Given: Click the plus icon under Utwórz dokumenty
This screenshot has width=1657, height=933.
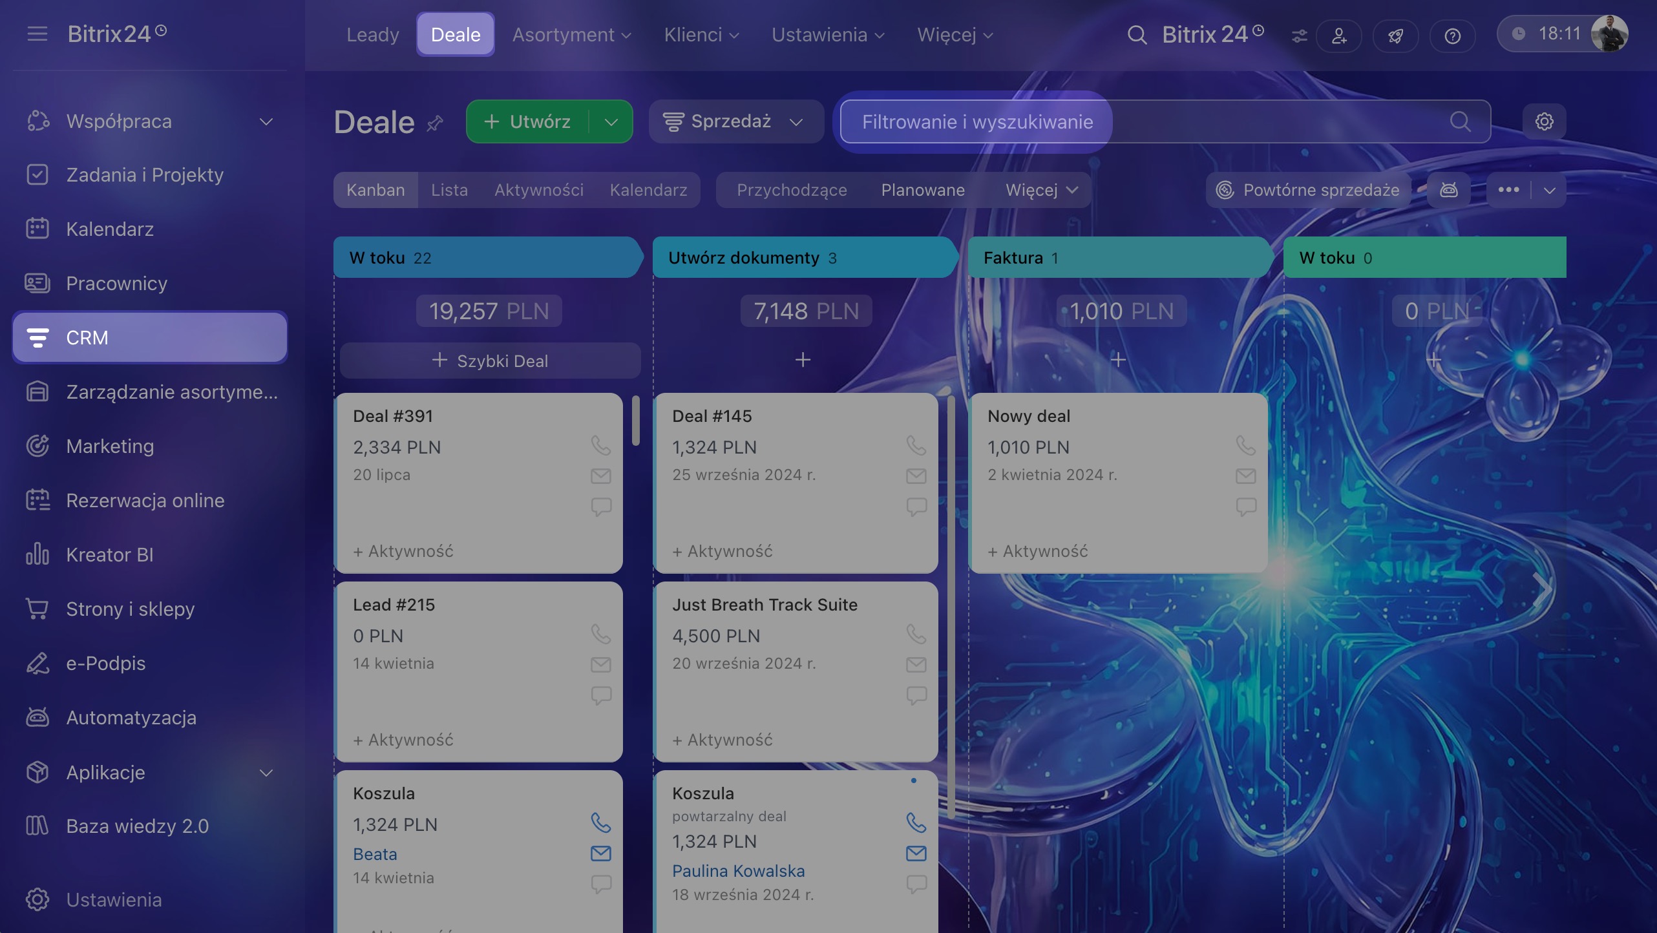Looking at the screenshot, I should coord(803,360).
